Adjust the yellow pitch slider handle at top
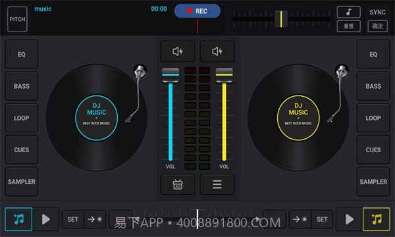Viewport: 395px width, 237px height. [281, 19]
